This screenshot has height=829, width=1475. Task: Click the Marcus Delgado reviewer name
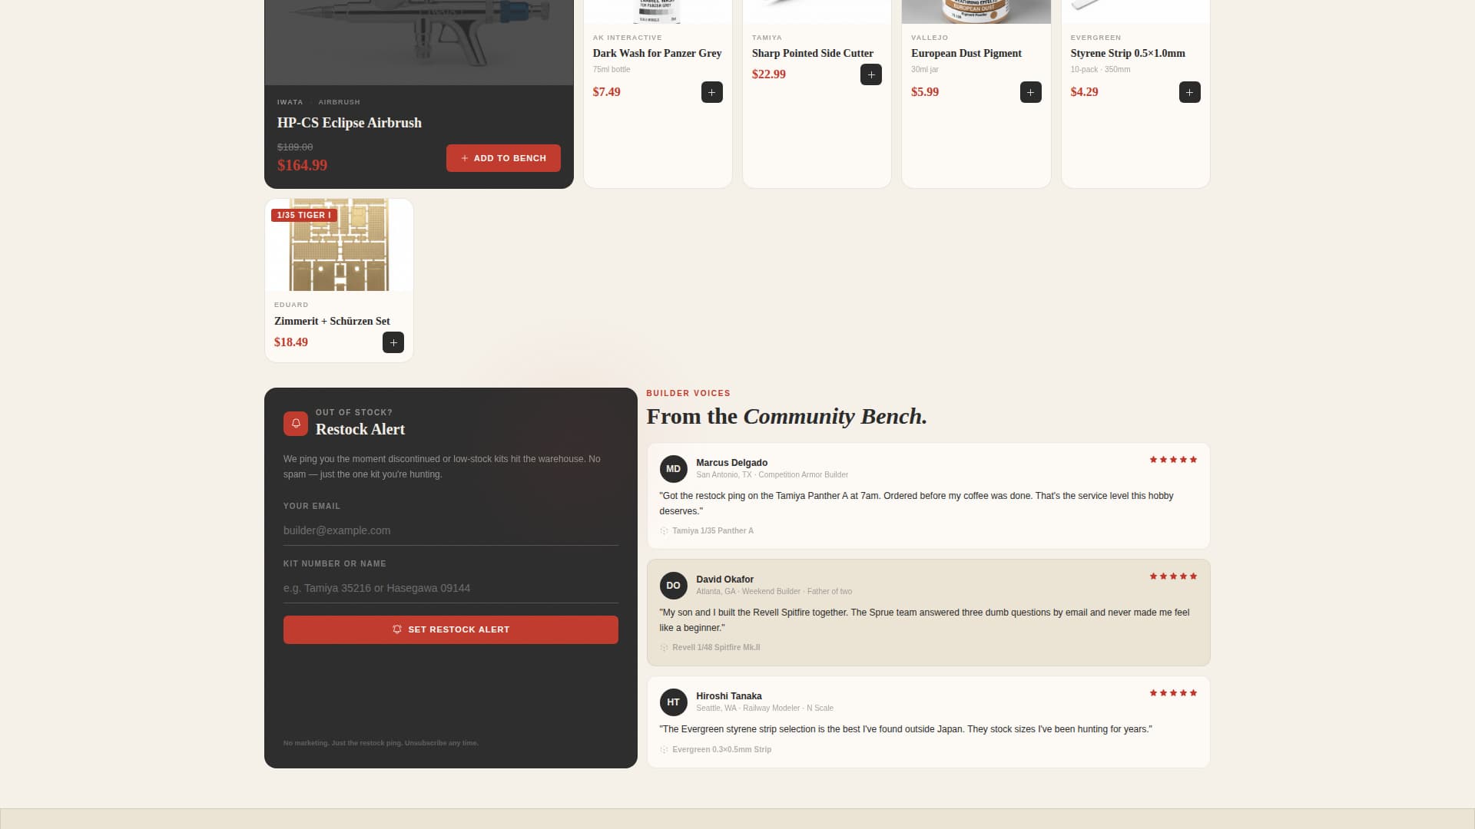(731, 463)
